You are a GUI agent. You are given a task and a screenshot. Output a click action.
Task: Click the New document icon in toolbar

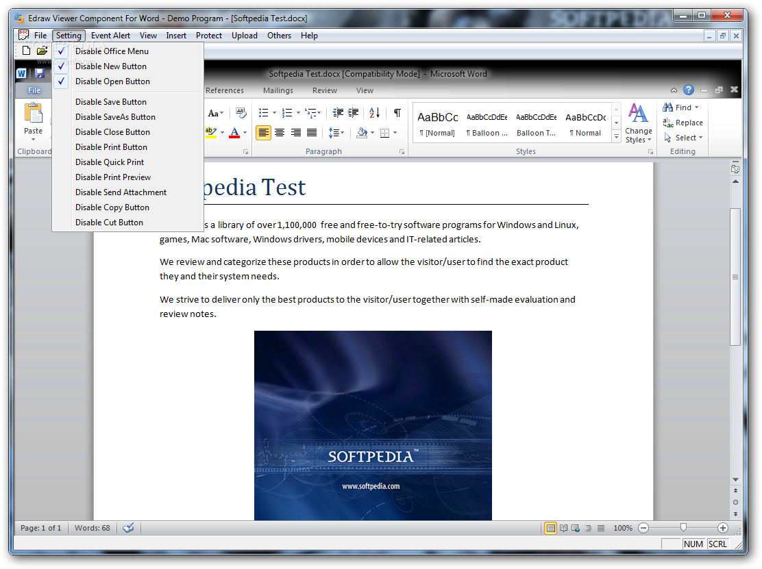(x=27, y=50)
